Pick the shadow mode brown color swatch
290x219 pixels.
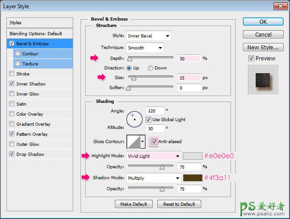click(x=193, y=178)
